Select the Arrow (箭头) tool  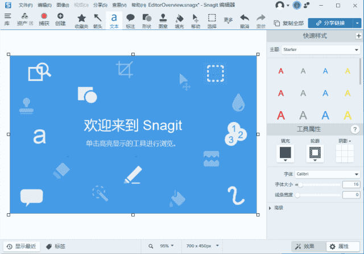click(x=98, y=20)
